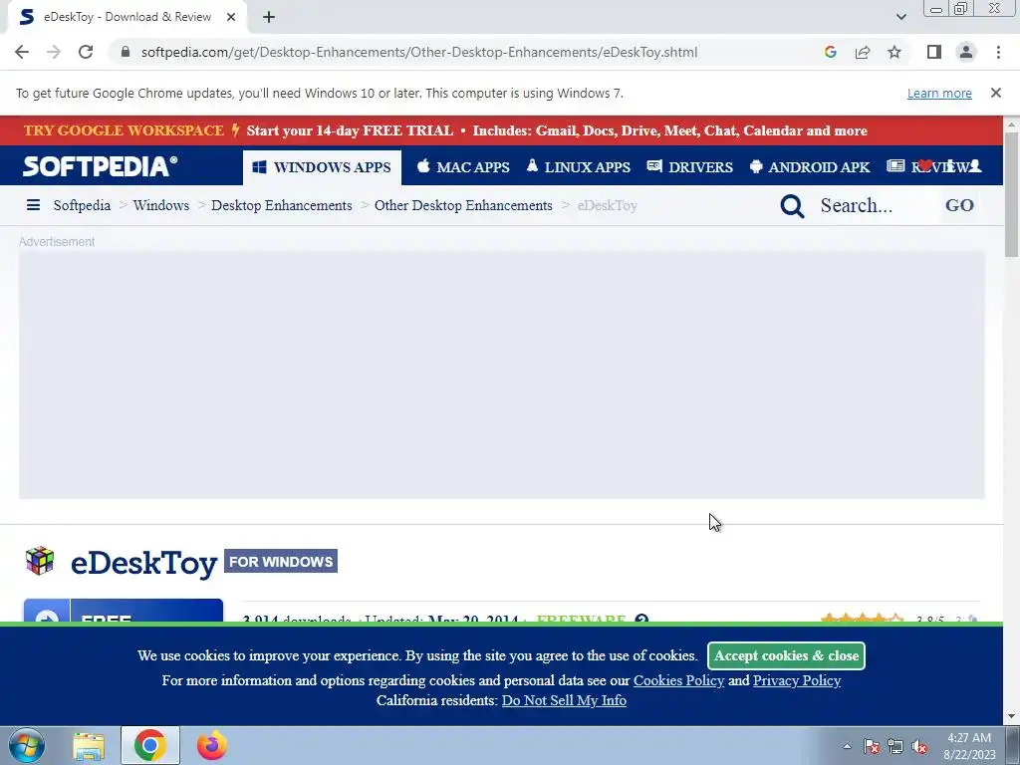Viewport: 1020px width, 765px height.
Task: Launch Firefox from the taskbar
Action: 212,745
